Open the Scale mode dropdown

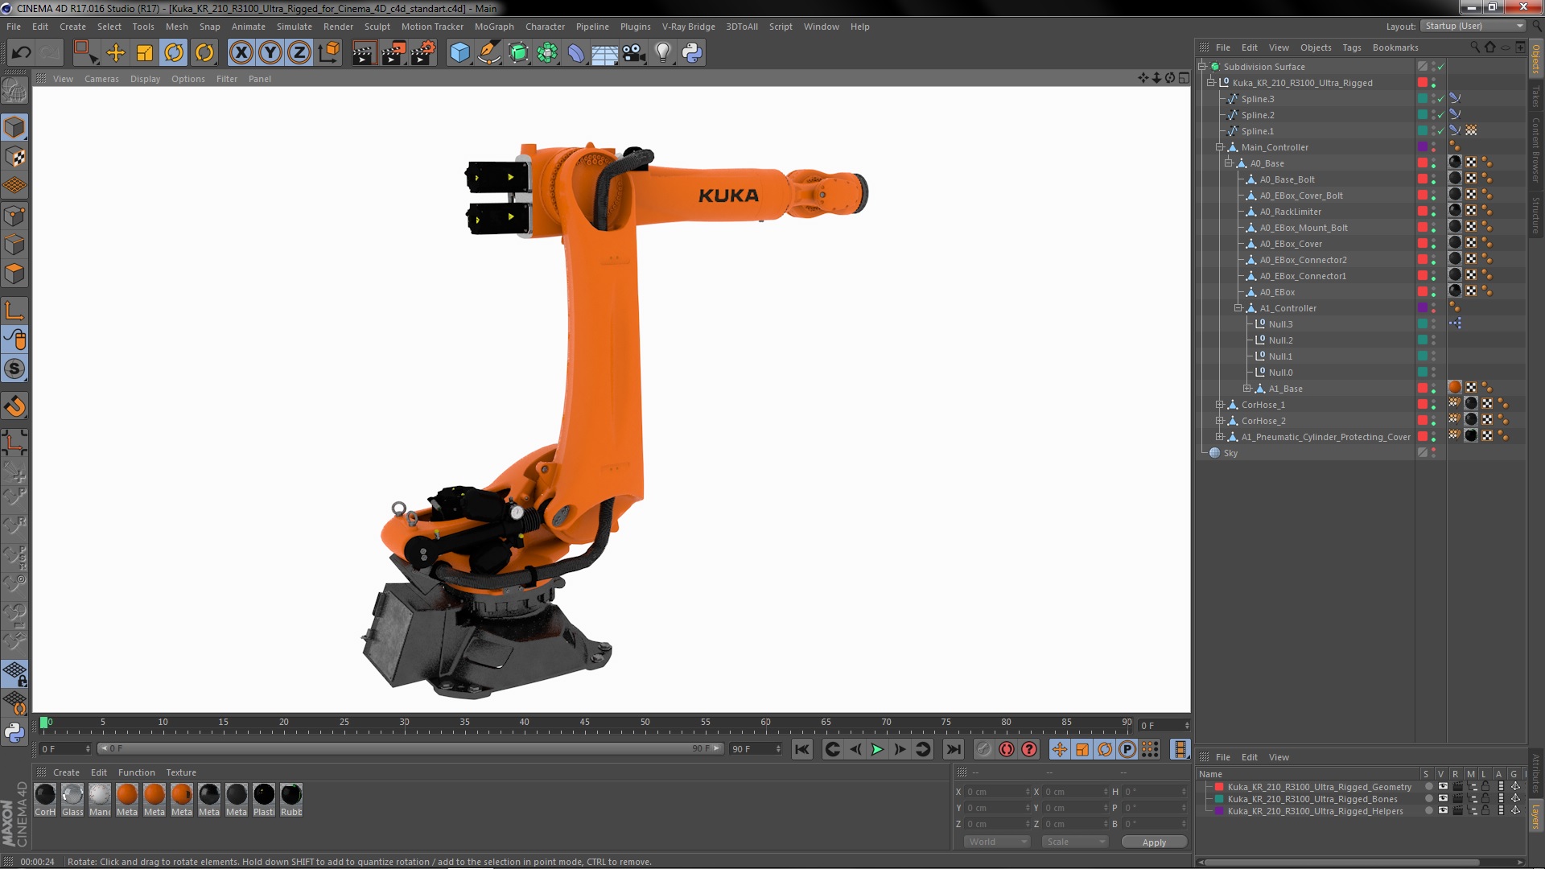click(1074, 842)
